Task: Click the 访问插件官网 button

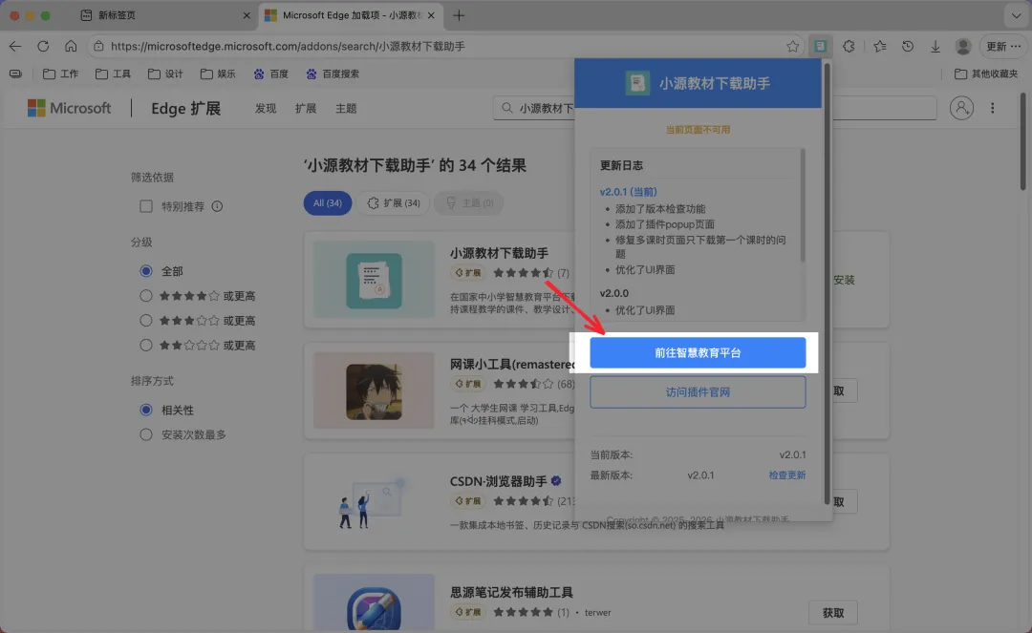Action: click(698, 391)
